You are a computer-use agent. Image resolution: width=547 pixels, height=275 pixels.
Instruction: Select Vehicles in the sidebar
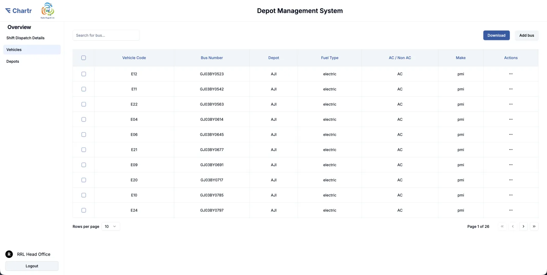coord(32,49)
